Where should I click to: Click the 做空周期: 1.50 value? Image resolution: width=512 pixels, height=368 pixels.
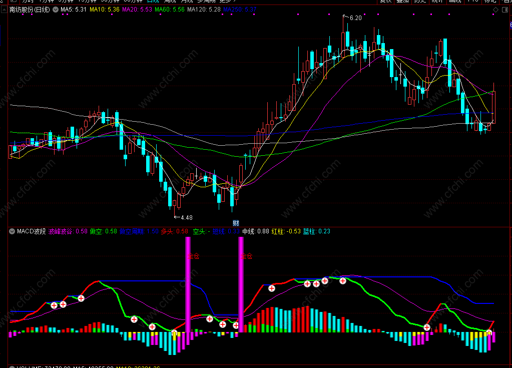(x=139, y=231)
